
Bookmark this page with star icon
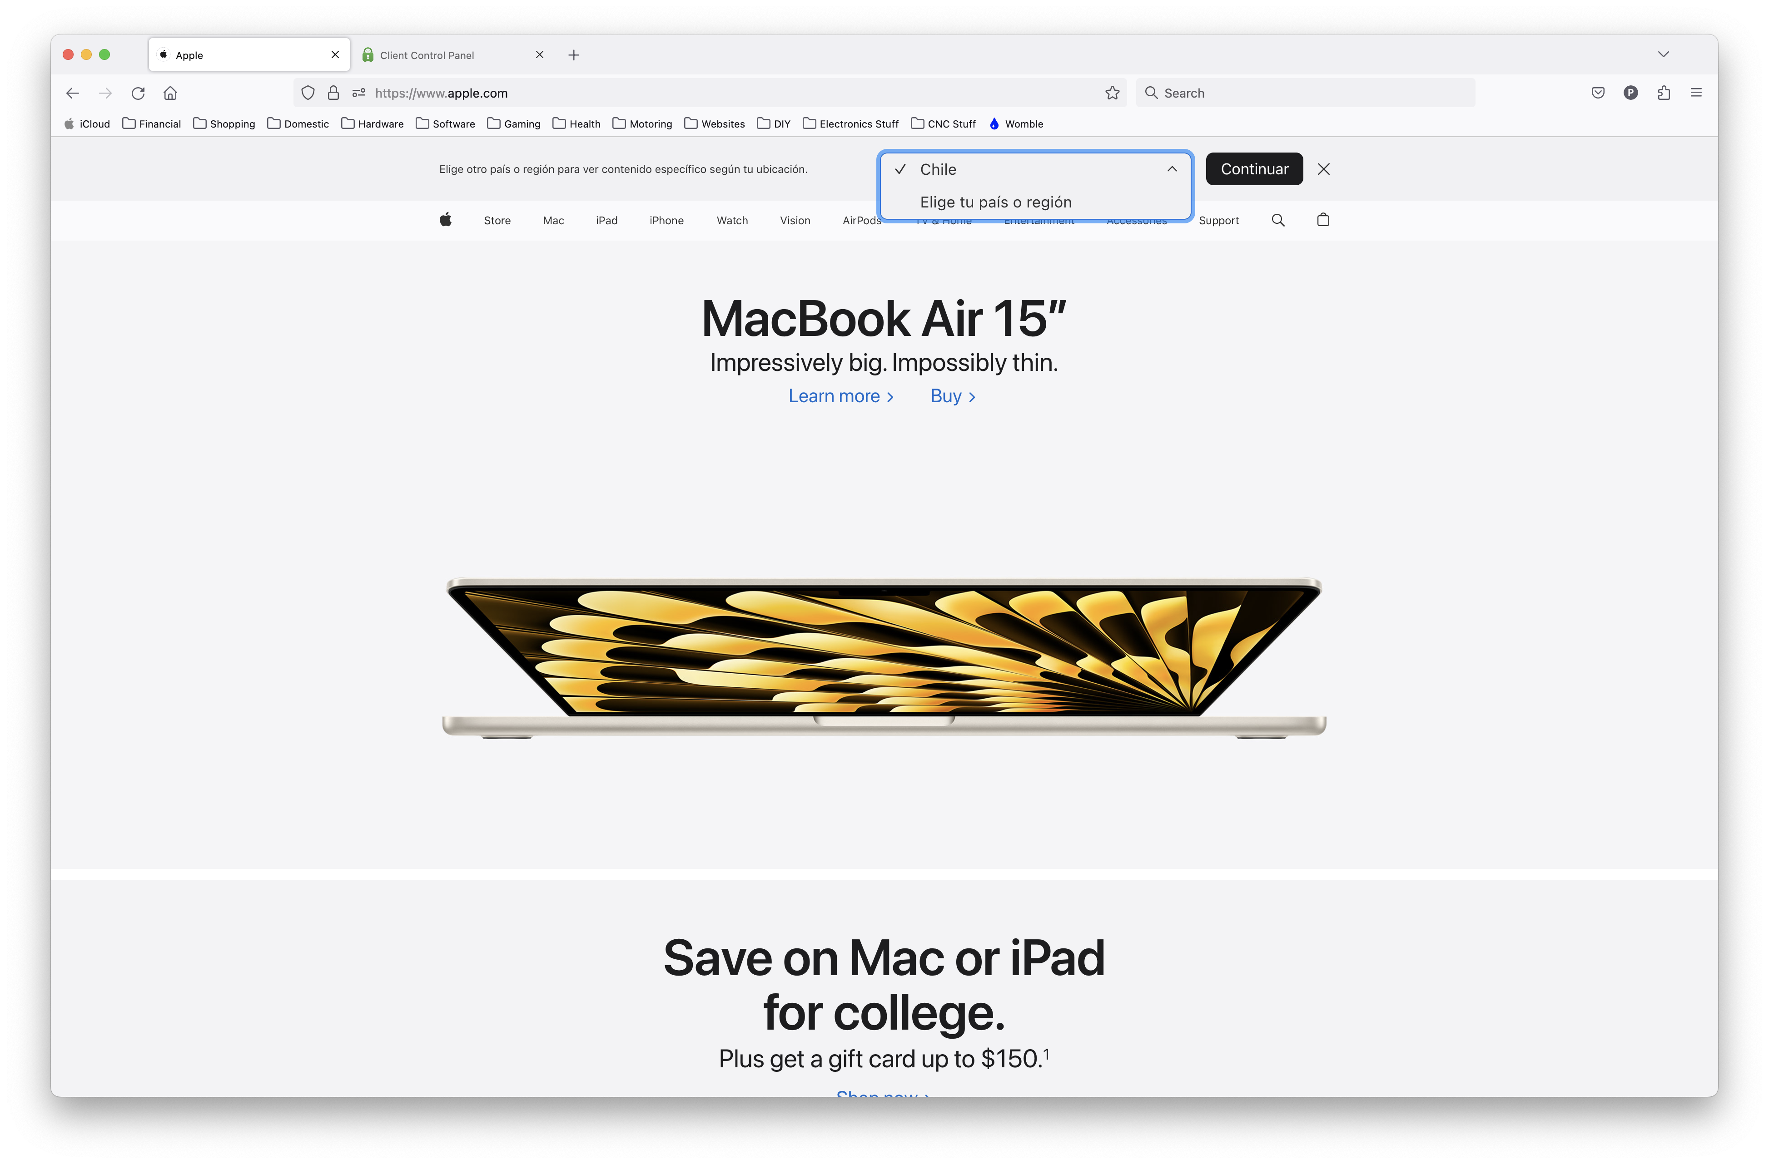click(x=1112, y=93)
